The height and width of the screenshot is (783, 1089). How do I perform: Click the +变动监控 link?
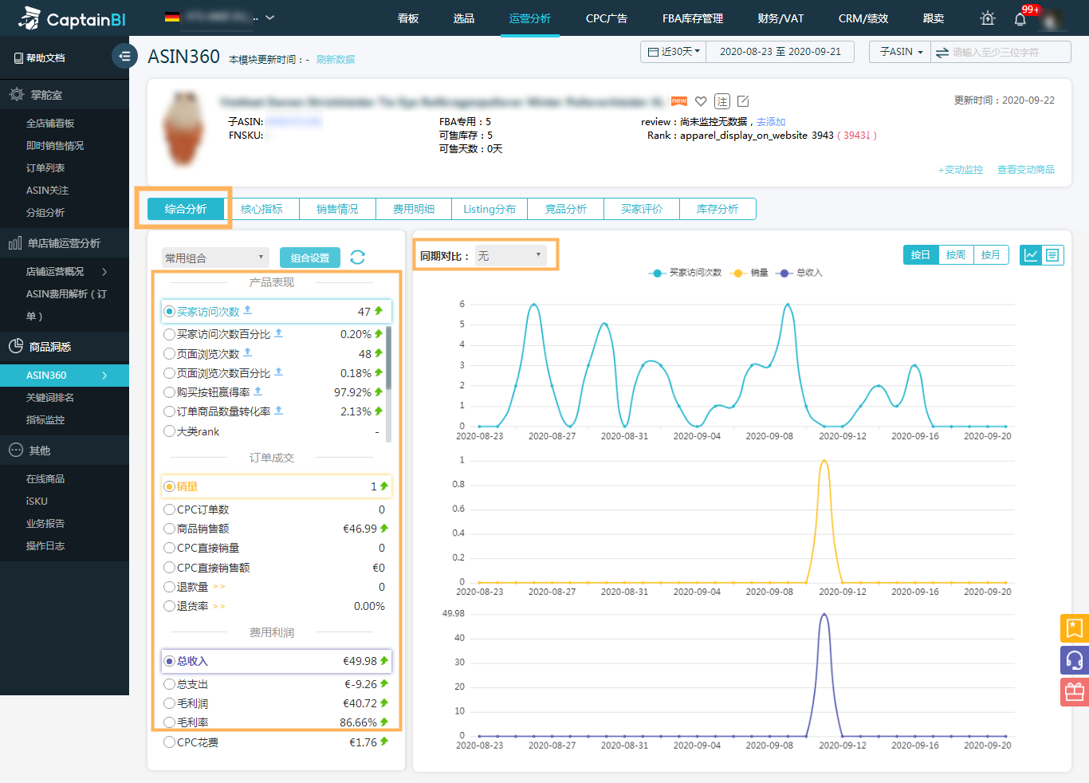click(x=961, y=170)
